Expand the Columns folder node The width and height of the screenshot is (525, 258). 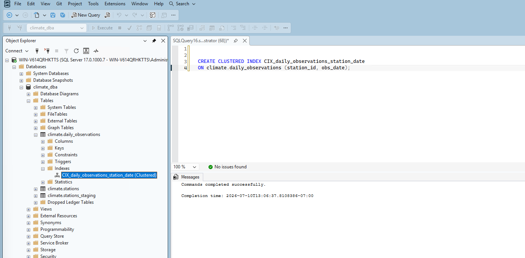[x=43, y=141]
